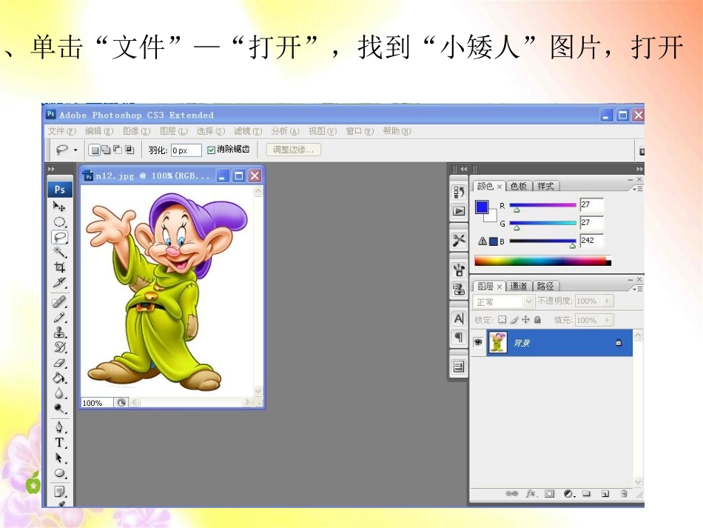Select the History Brush tool
This screenshot has height=528, width=703.
coord(59,347)
